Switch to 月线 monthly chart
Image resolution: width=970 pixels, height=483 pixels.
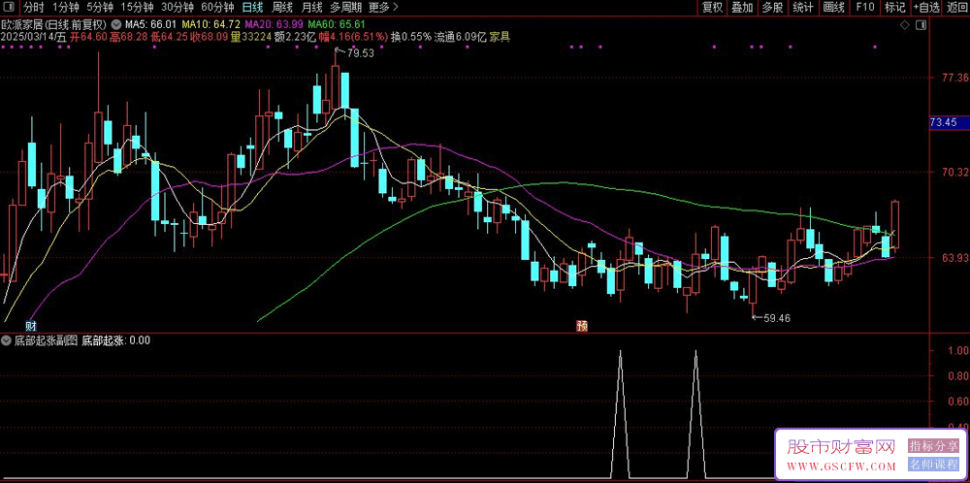[x=311, y=8]
